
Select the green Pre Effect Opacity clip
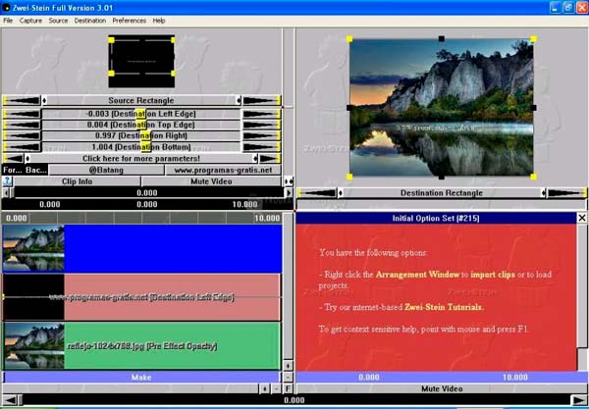coord(141,345)
